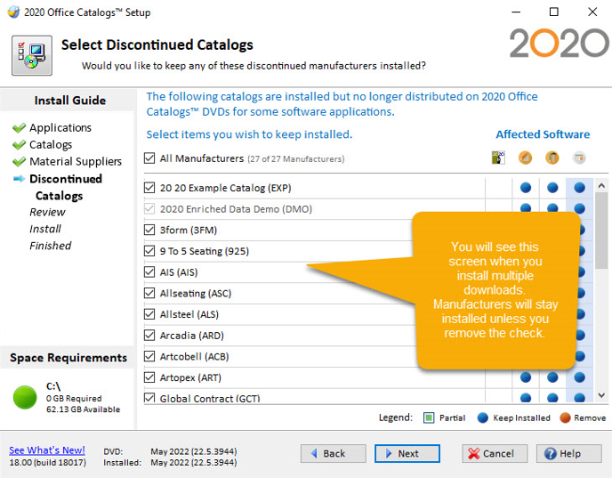Click the Install Guide panel header

coord(68,101)
